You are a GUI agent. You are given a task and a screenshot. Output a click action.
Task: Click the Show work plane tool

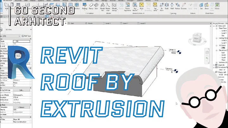pos(206,6)
